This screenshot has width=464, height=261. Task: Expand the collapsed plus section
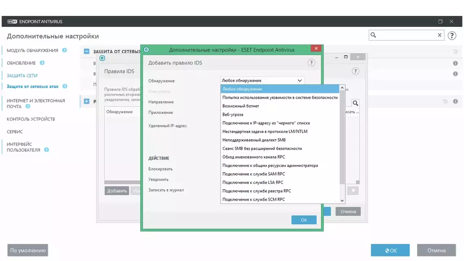tap(86, 101)
